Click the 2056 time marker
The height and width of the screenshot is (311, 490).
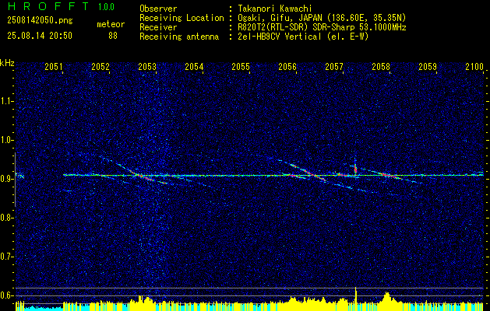pyautogui.click(x=287, y=67)
